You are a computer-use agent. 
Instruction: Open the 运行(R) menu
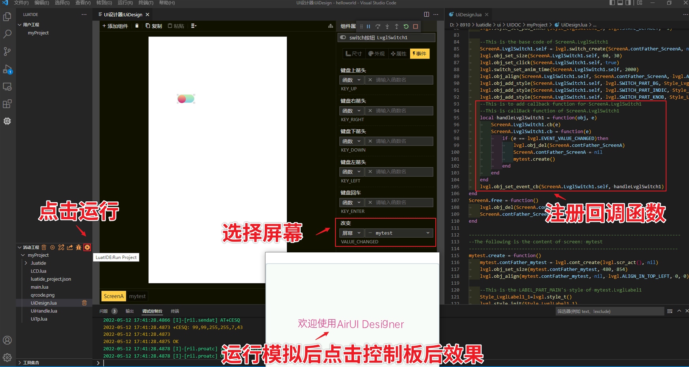pos(125,3)
